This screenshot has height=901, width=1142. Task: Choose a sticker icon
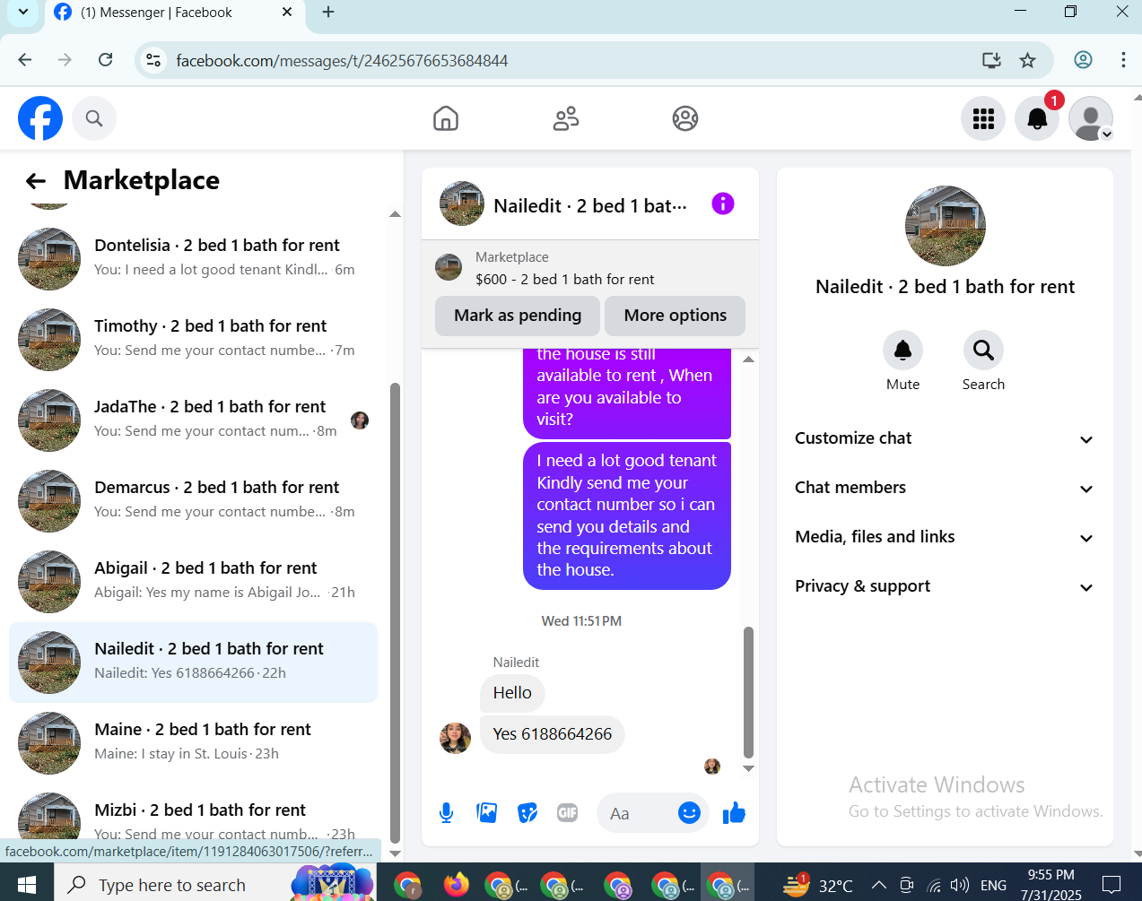(527, 813)
